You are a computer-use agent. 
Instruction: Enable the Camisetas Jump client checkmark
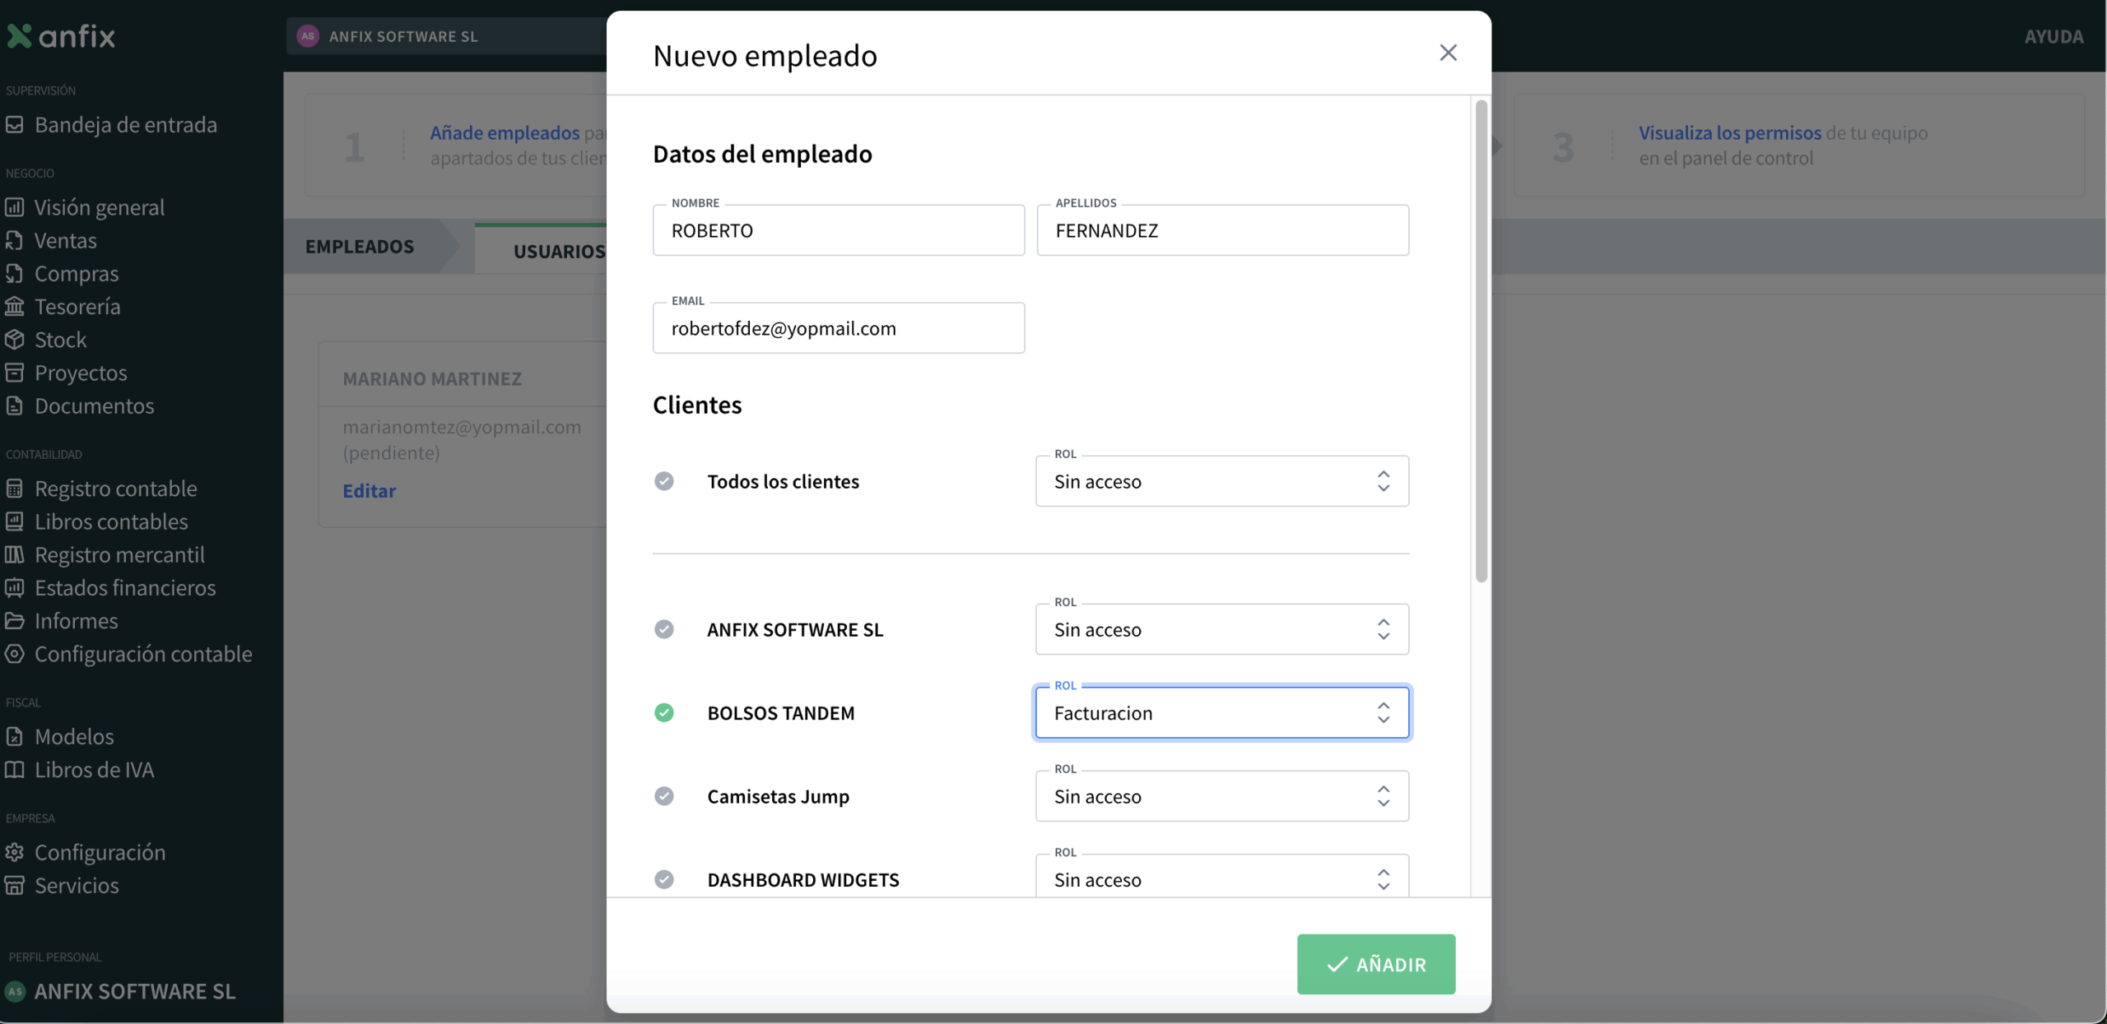click(x=664, y=796)
